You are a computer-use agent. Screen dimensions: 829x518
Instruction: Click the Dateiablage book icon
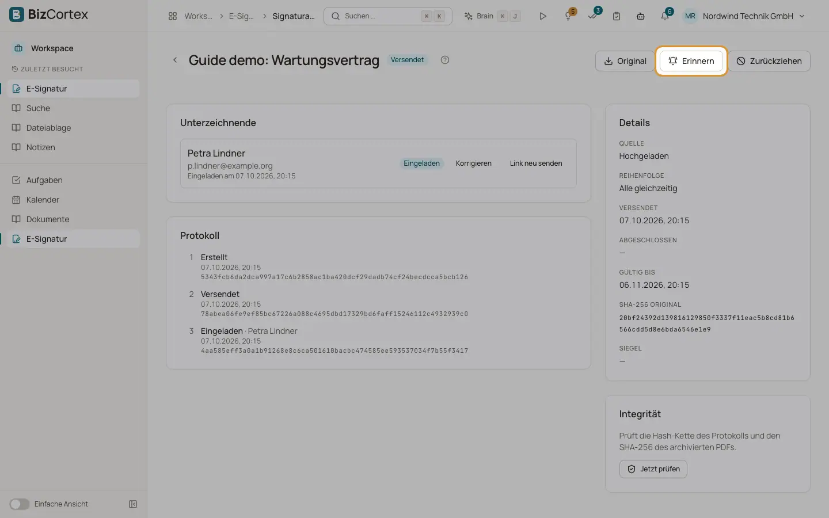pos(16,128)
